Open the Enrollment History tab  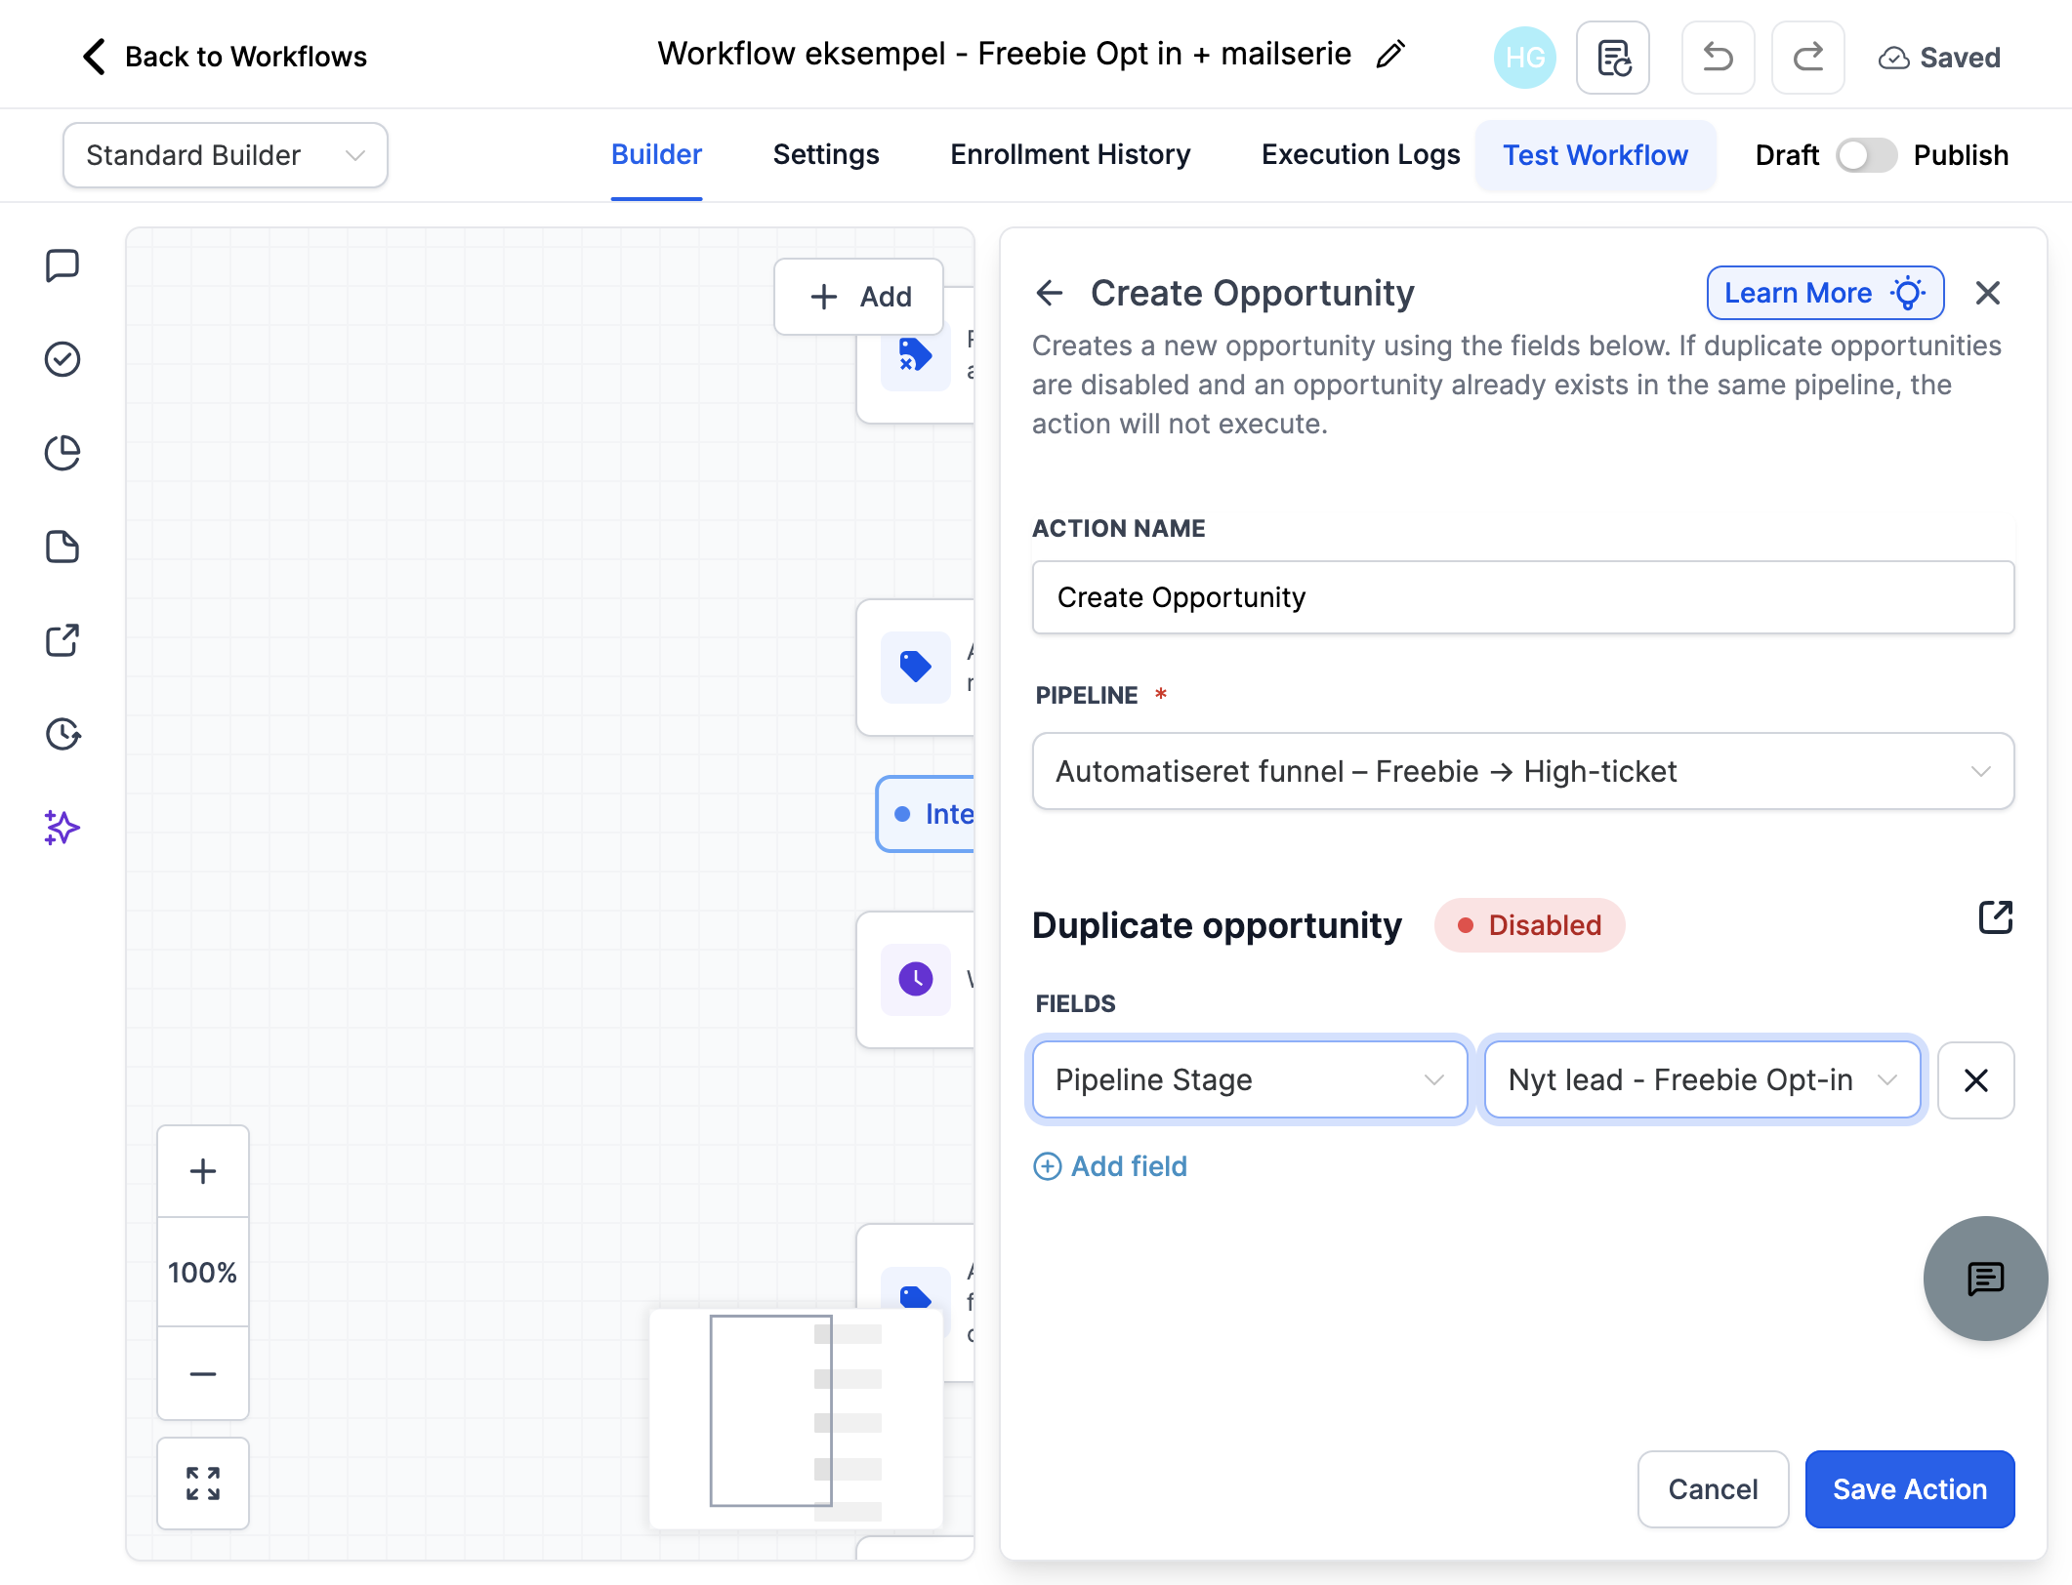click(1070, 155)
